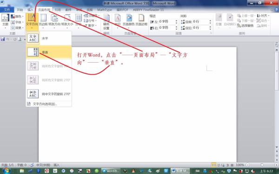Switch to the ABBYY FineReader 11 tab

tap(148, 10)
